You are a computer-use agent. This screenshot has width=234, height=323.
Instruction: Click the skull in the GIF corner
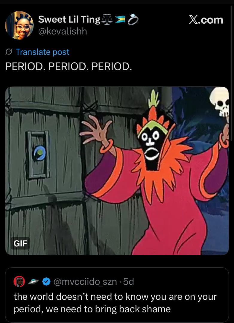coord(220,102)
